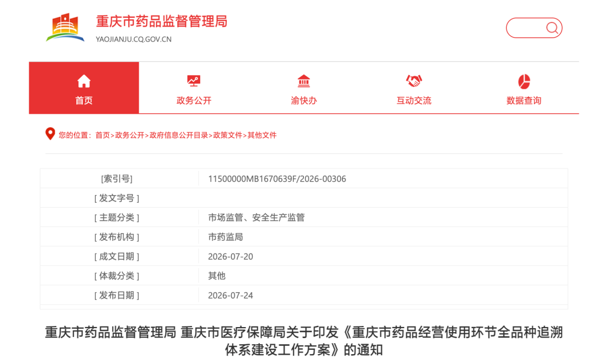Open 其他文件 breadcrumb link
597x363 pixels.
[x=262, y=135]
